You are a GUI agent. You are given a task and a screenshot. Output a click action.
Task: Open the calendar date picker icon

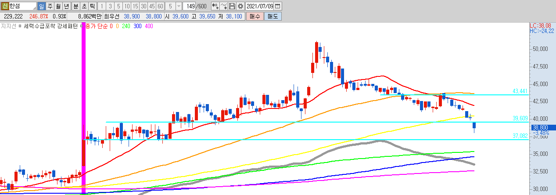278,7
